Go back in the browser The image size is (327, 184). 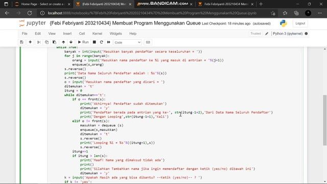[x=7, y=13]
